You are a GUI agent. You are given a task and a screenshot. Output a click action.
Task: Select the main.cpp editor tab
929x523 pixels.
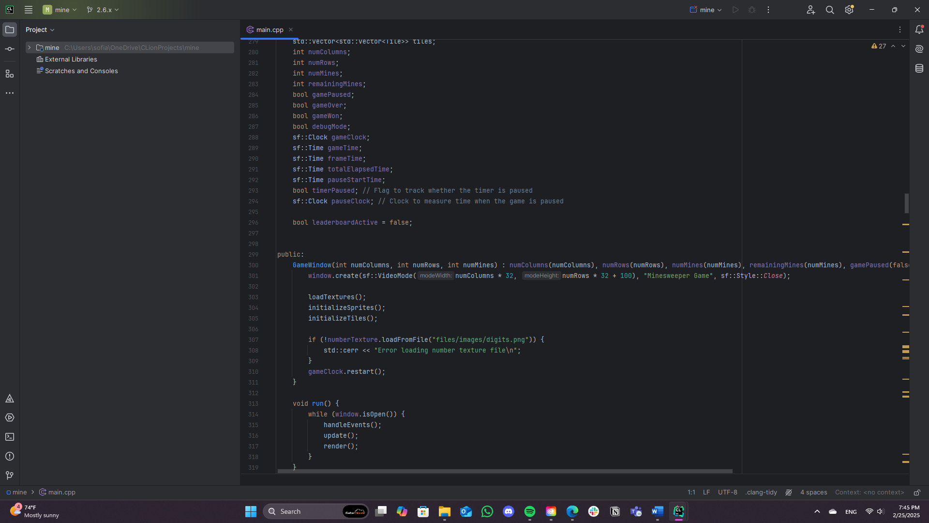pos(270,30)
